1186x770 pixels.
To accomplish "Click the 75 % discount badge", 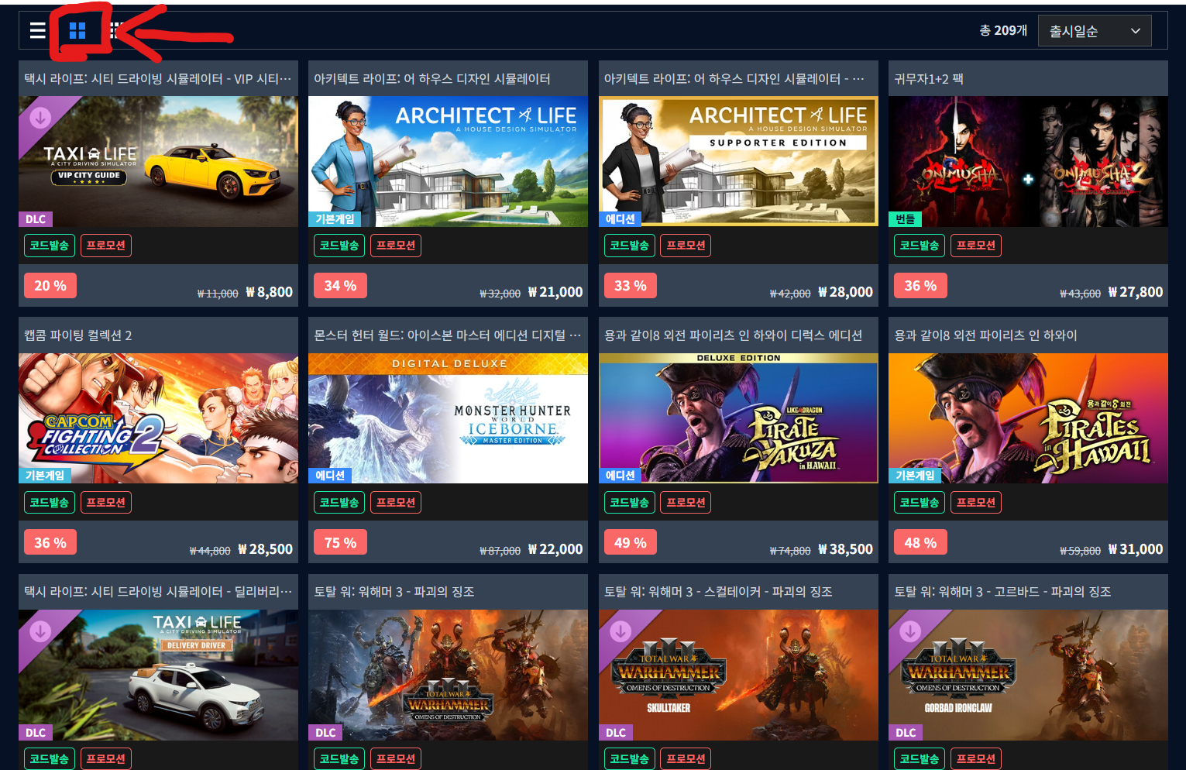I will click(340, 542).
